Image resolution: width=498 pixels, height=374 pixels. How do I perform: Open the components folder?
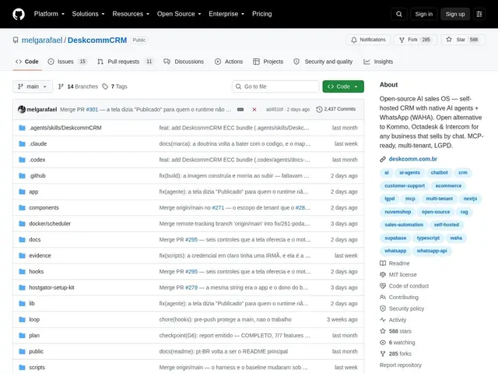coord(44,208)
